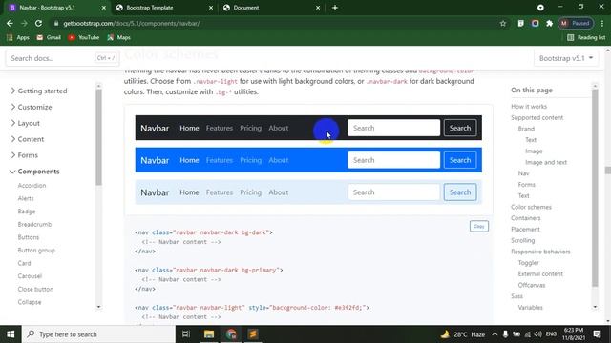Click the browser forward arrow
The image size is (611, 343).
click(24, 23)
